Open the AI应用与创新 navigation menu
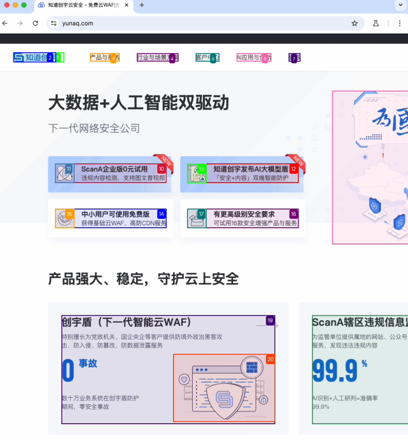The height and width of the screenshot is (440, 408). [x=254, y=58]
